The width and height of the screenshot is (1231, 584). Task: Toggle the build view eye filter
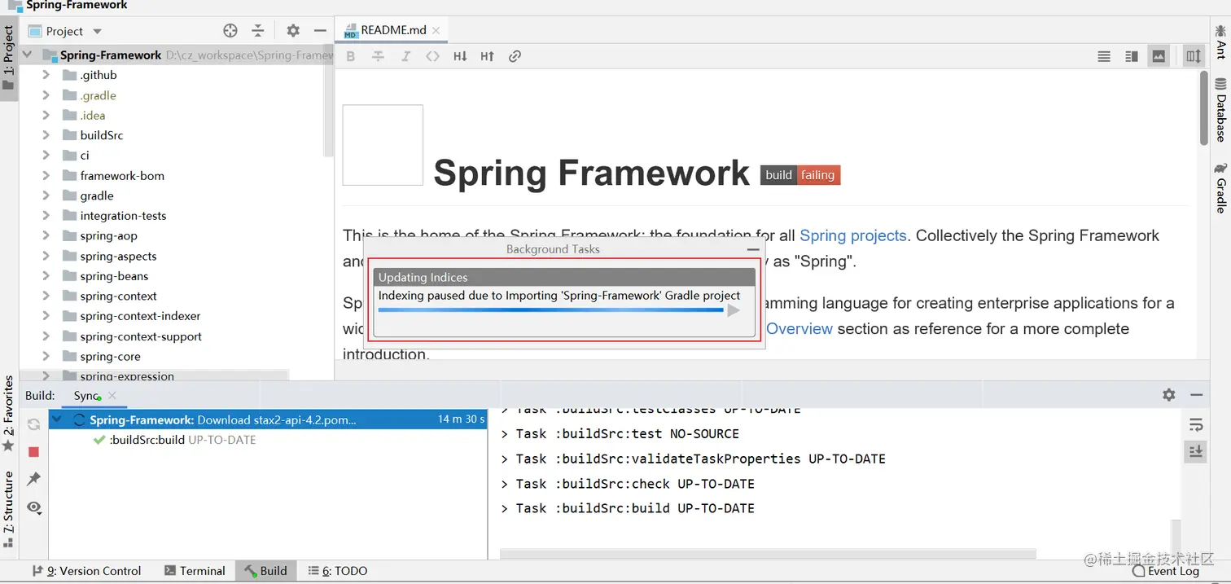33,507
